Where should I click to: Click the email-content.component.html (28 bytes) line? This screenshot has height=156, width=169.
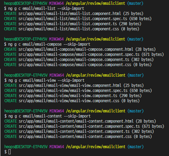click(80, 121)
